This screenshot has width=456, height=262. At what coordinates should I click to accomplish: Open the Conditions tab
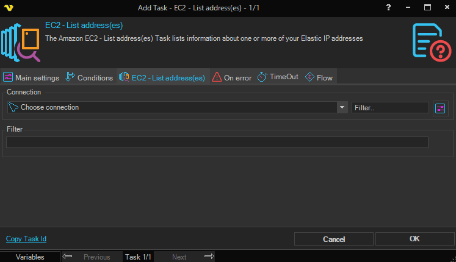coord(89,77)
